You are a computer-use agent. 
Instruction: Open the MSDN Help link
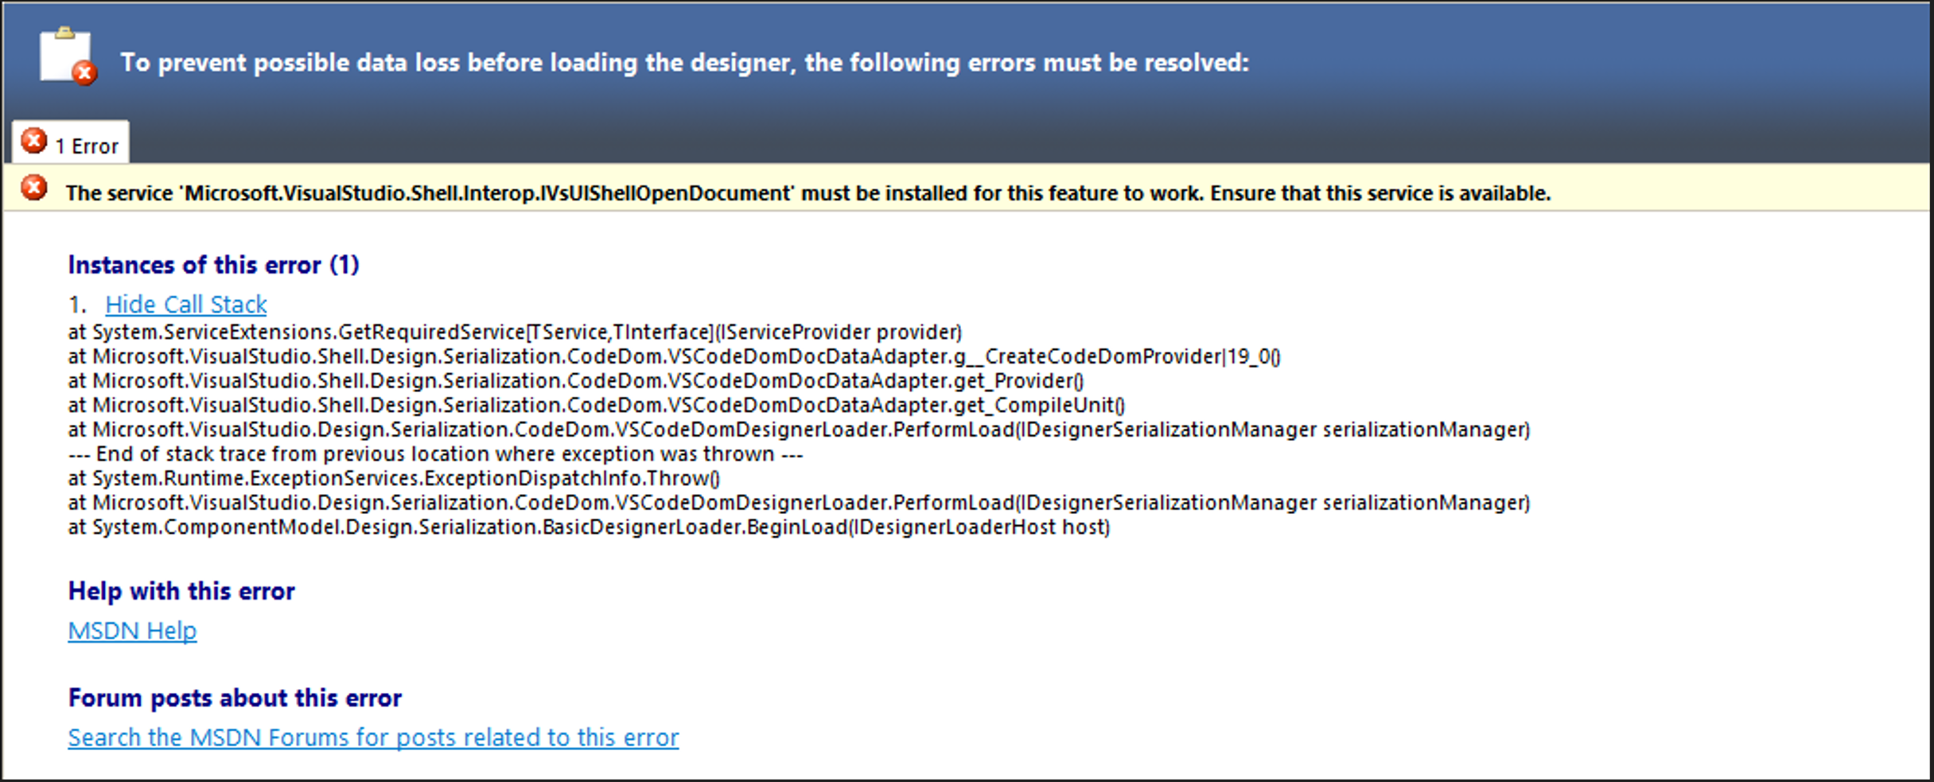pyautogui.click(x=132, y=630)
